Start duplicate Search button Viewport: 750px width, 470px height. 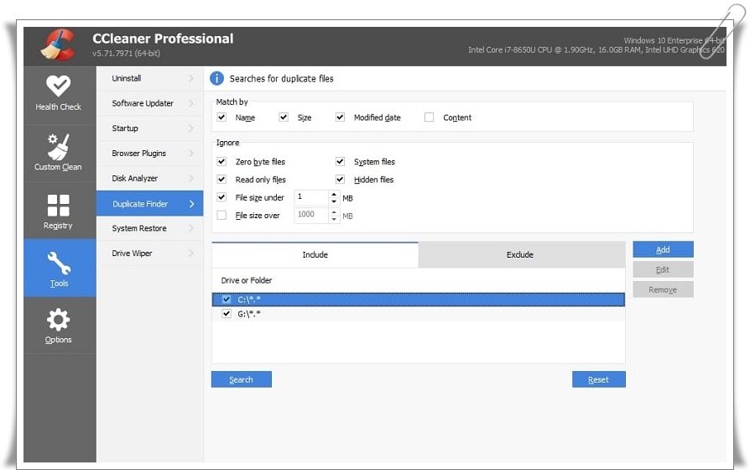tap(241, 379)
